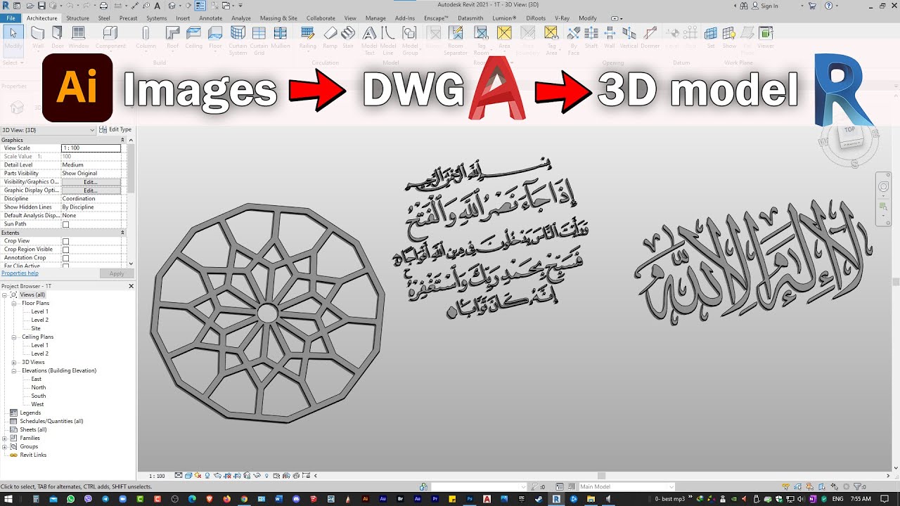This screenshot has height=506, width=900.
Task: Enable the Crop View checkbox
Action: (x=65, y=241)
